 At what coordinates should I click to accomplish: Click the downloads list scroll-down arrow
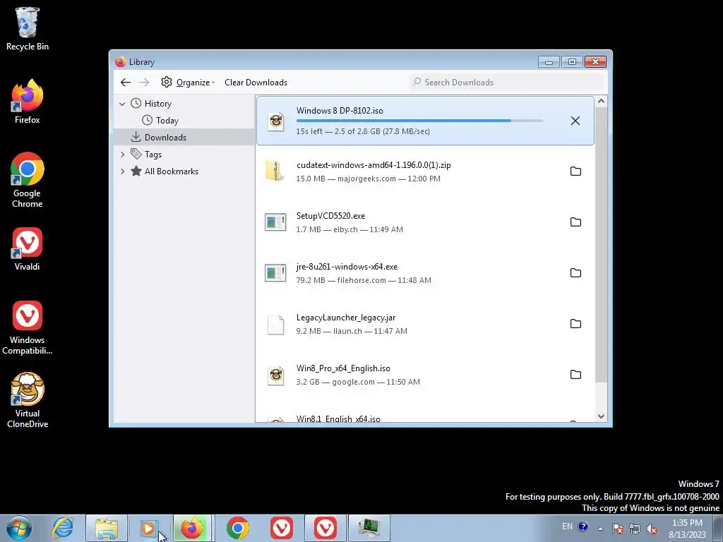pos(601,416)
